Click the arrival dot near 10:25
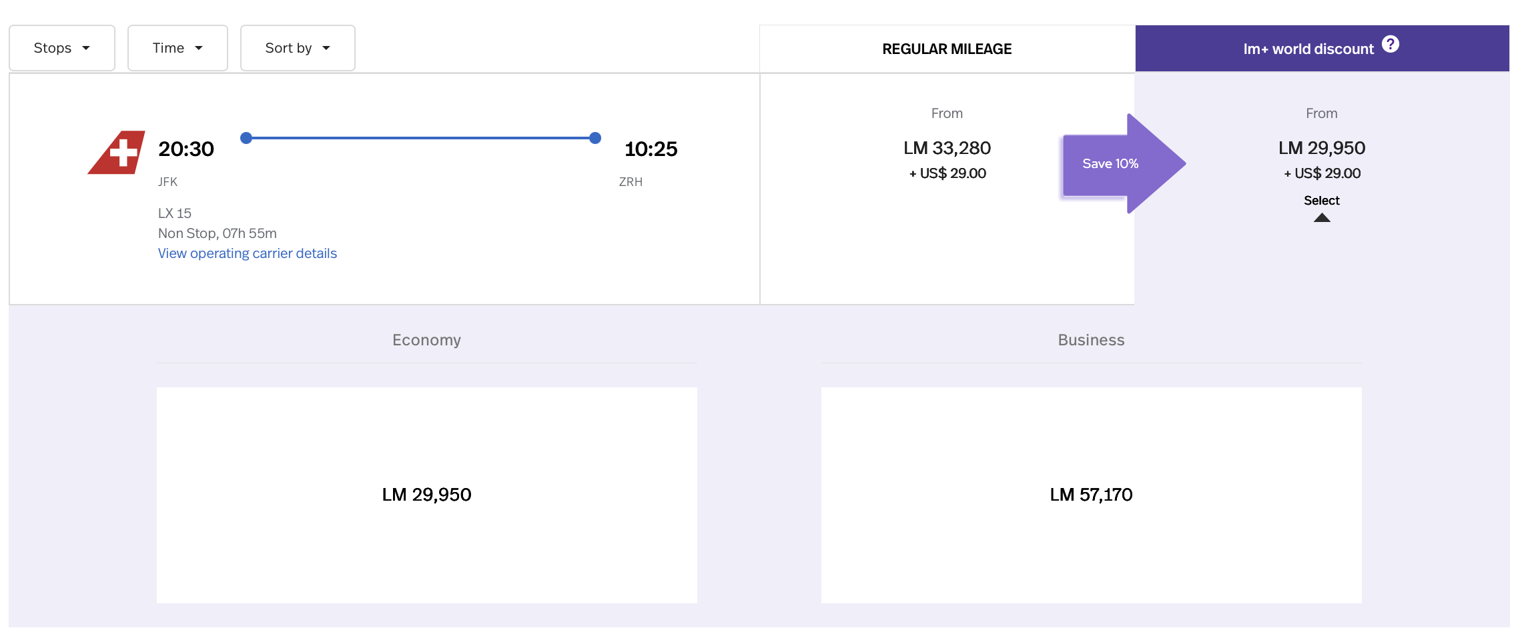The width and height of the screenshot is (1516, 644). tap(595, 137)
